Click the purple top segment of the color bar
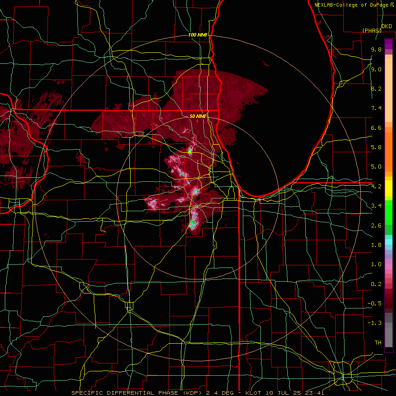Viewport: 396px width, 396px height. click(x=389, y=44)
